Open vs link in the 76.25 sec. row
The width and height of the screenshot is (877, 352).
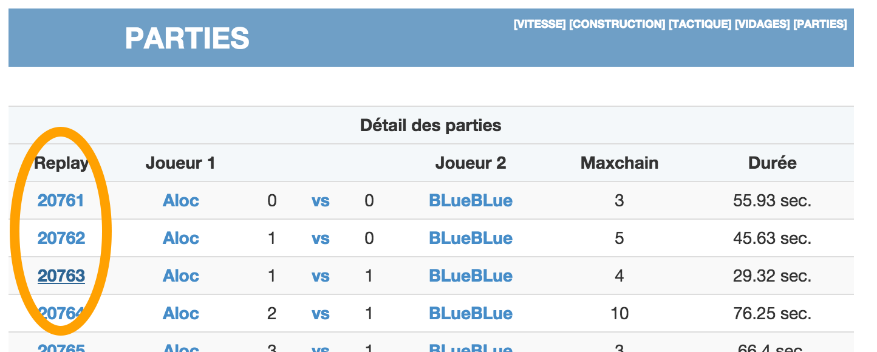click(321, 314)
